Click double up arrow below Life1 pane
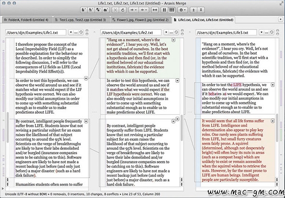 point(7,180)
